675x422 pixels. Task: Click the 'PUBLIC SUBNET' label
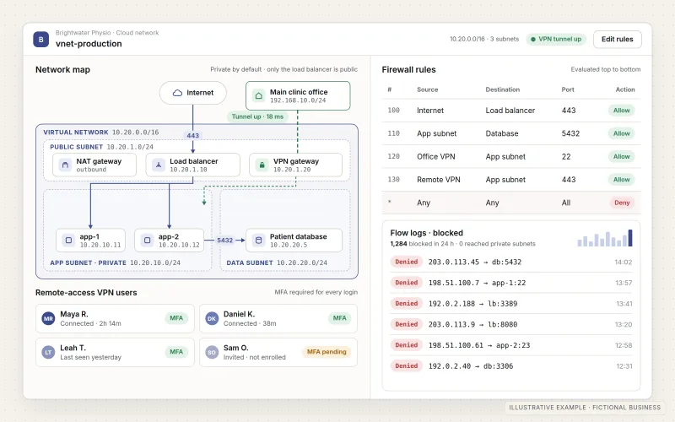tap(76, 147)
